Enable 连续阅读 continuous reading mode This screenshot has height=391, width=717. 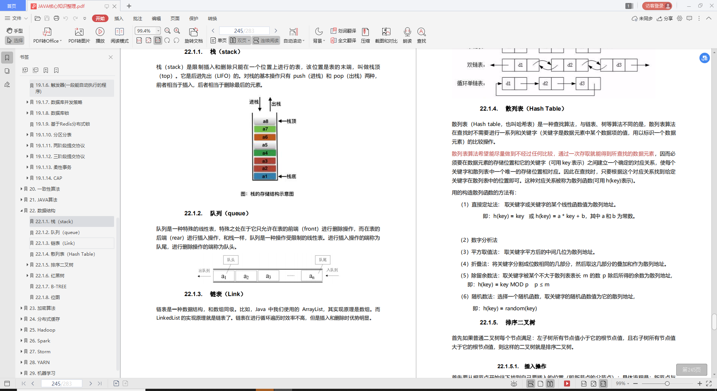pyautogui.click(x=266, y=40)
